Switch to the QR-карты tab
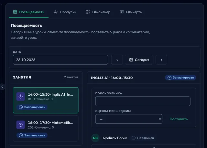The width and height of the screenshot is (207, 148). coord(131,12)
